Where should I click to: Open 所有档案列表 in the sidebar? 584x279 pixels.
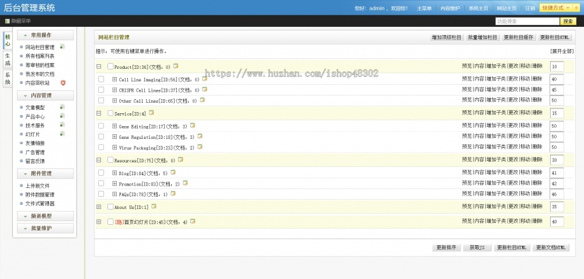click(40, 56)
